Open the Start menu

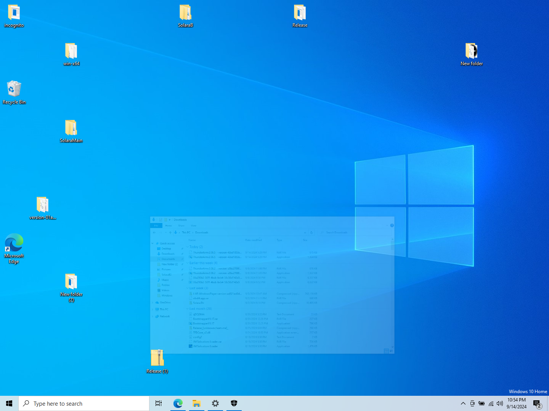[9, 403]
